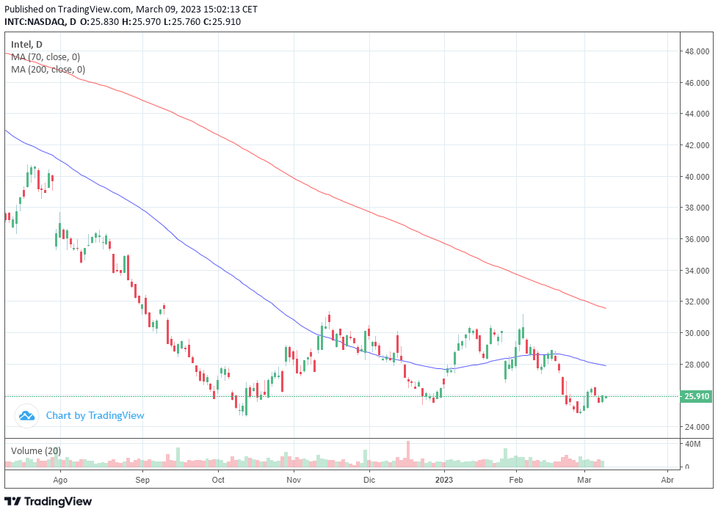Click the Published on TradingView.com header line
The height and width of the screenshot is (515, 718).
131,9
